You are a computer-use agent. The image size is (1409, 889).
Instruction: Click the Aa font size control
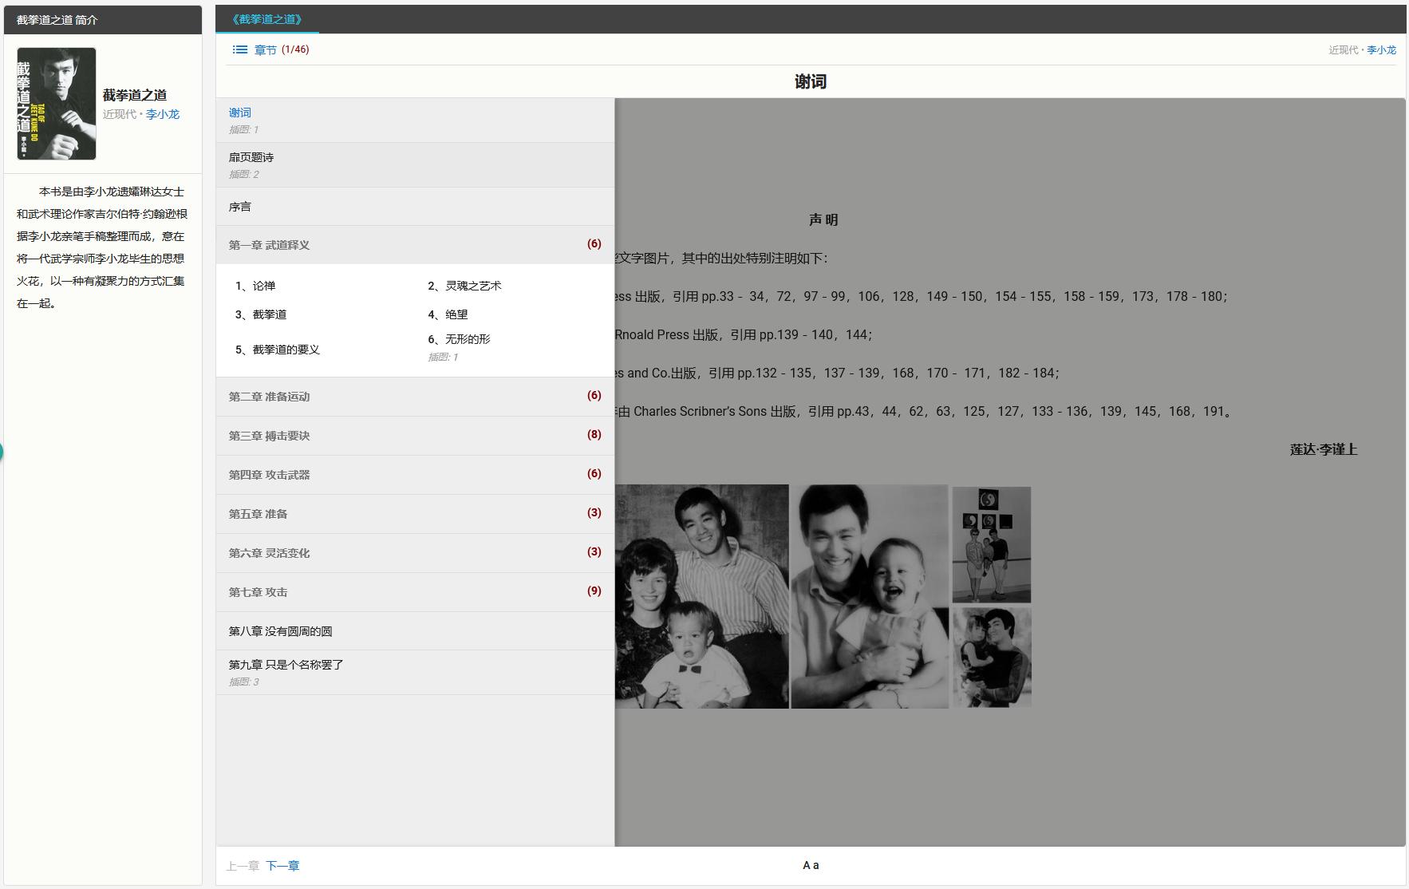coord(810,865)
